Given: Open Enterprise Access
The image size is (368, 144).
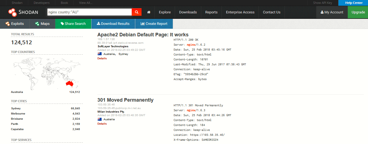Looking at the screenshot, I should coord(240,12).
